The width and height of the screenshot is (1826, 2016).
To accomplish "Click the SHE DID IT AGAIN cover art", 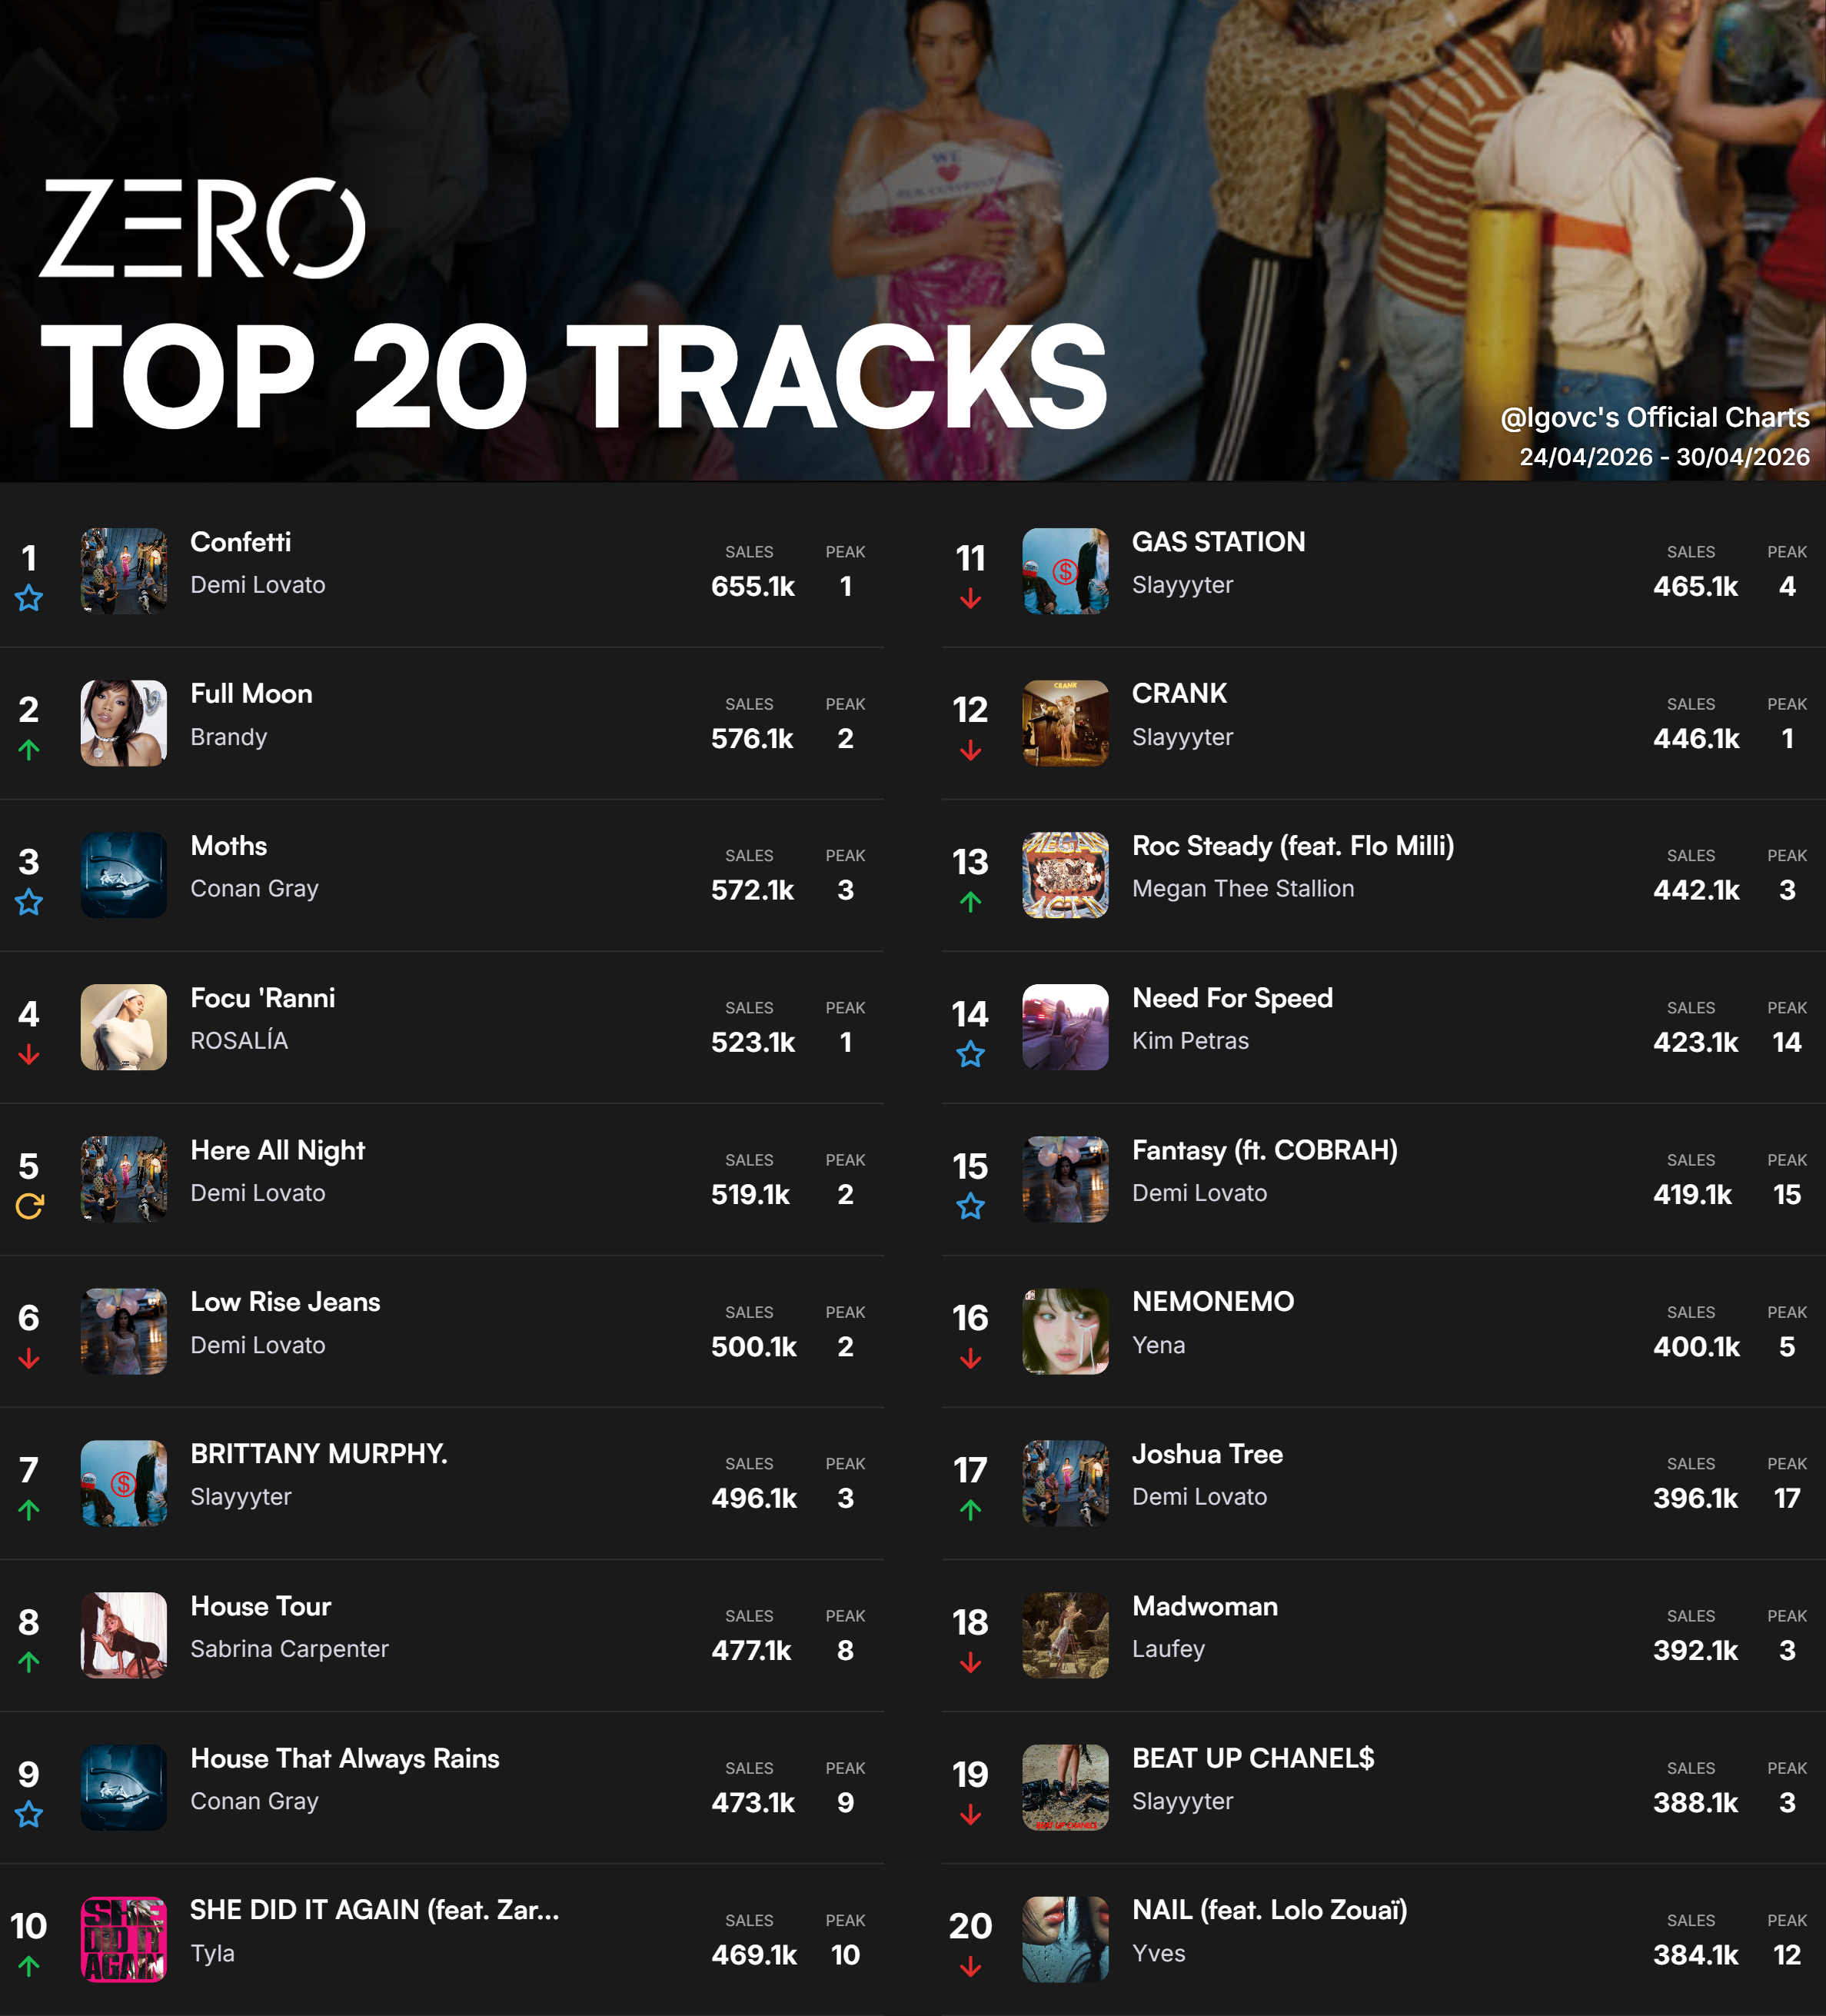I will (124, 1939).
